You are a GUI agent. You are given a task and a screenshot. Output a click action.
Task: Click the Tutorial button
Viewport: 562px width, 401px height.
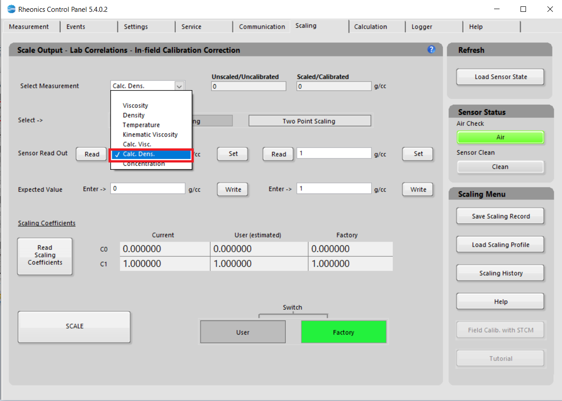click(x=500, y=359)
